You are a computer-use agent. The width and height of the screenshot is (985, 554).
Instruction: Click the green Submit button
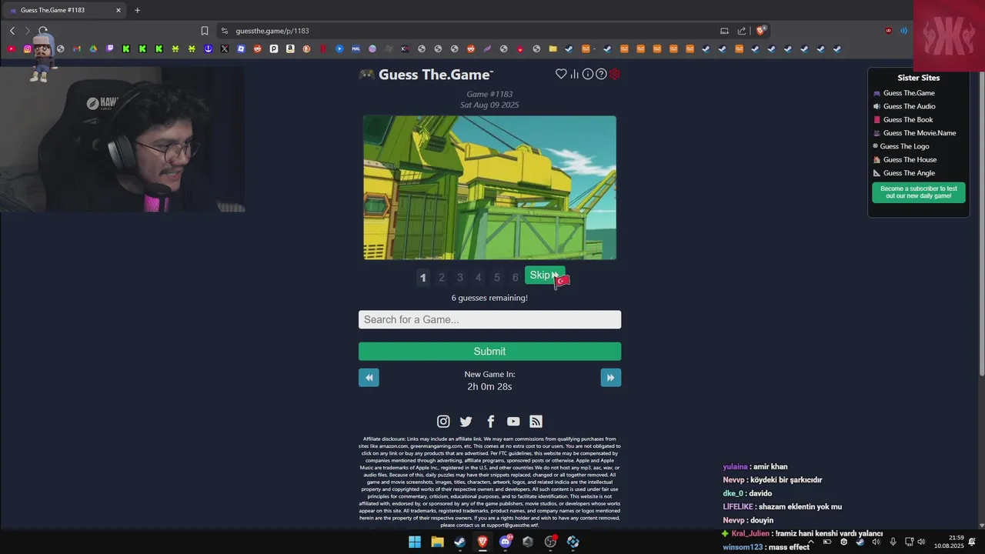pyautogui.click(x=489, y=352)
